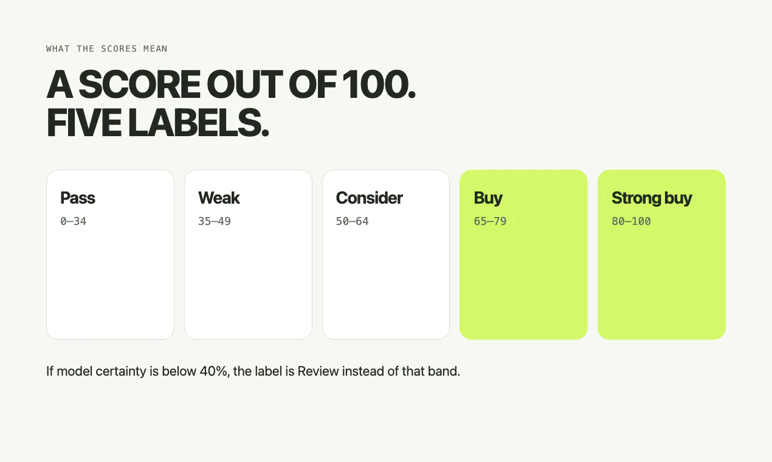Click the model certainty footnote sentence
The height and width of the screenshot is (462, 772).
point(253,371)
